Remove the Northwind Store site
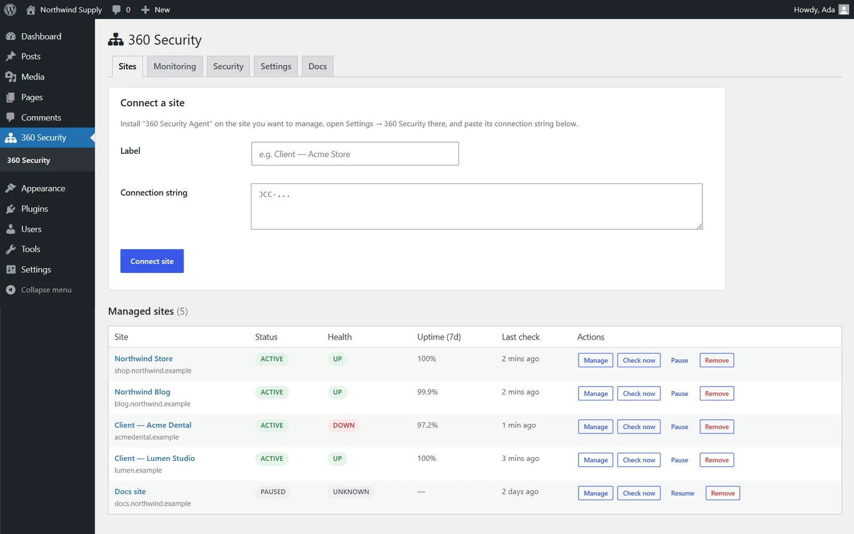854x534 pixels. tap(717, 360)
